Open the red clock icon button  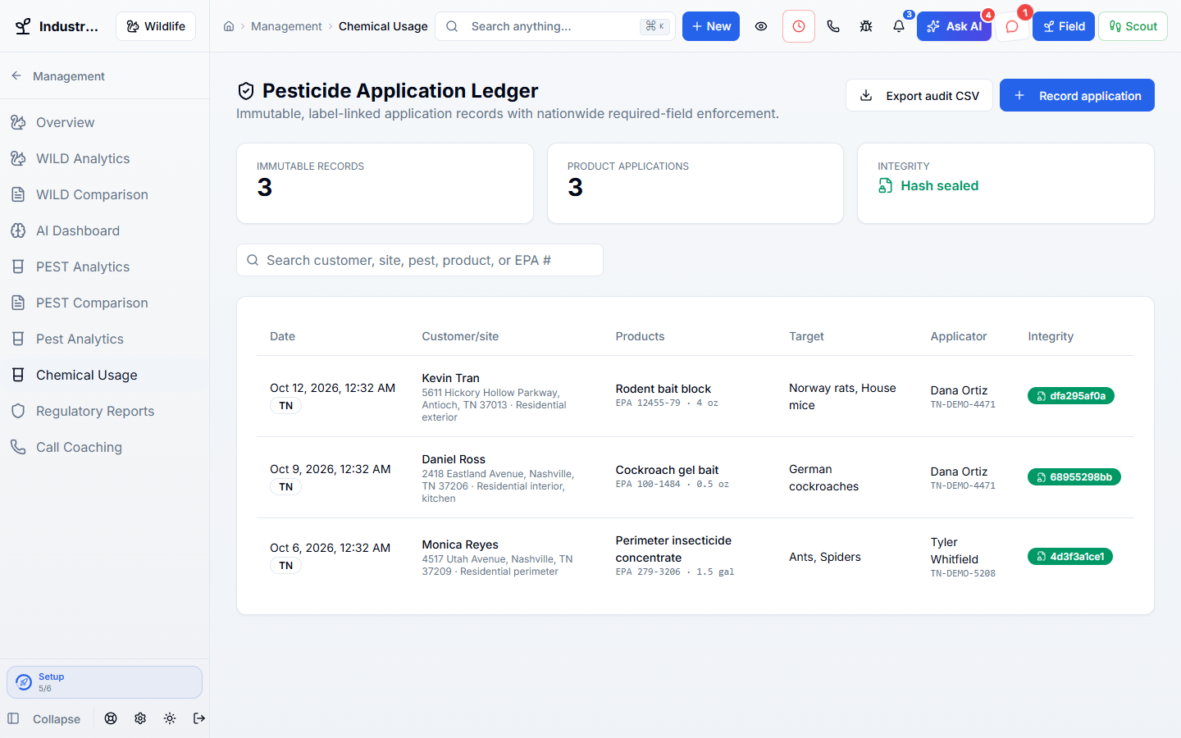pos(799,26)
